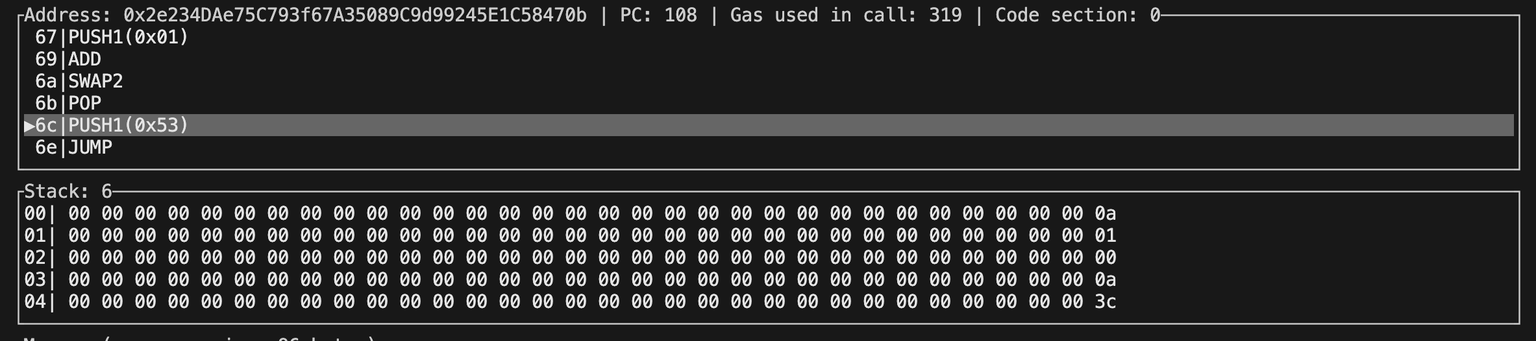Click the highlighted PUSH1(0x53) instruction

(x=128, y=126)
